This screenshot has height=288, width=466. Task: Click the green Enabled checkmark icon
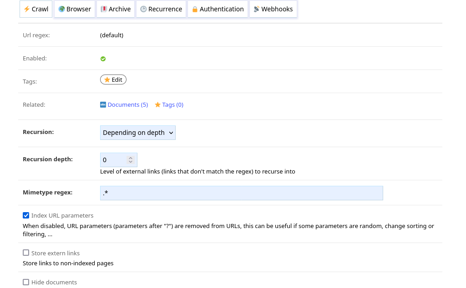tap(103, 59)
